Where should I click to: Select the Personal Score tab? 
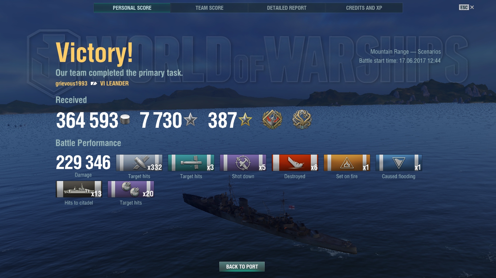click(x=132, y=8)
